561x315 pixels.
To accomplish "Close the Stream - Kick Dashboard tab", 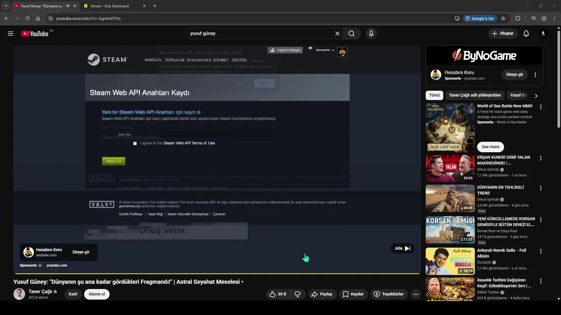I will click(x=144, y=6).
